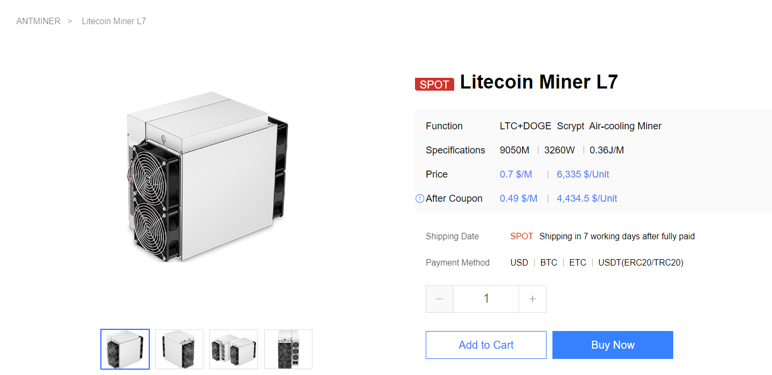Click the 6,335 $/Unit price
This screenshot has width=772, height=375.
point(583,174)
